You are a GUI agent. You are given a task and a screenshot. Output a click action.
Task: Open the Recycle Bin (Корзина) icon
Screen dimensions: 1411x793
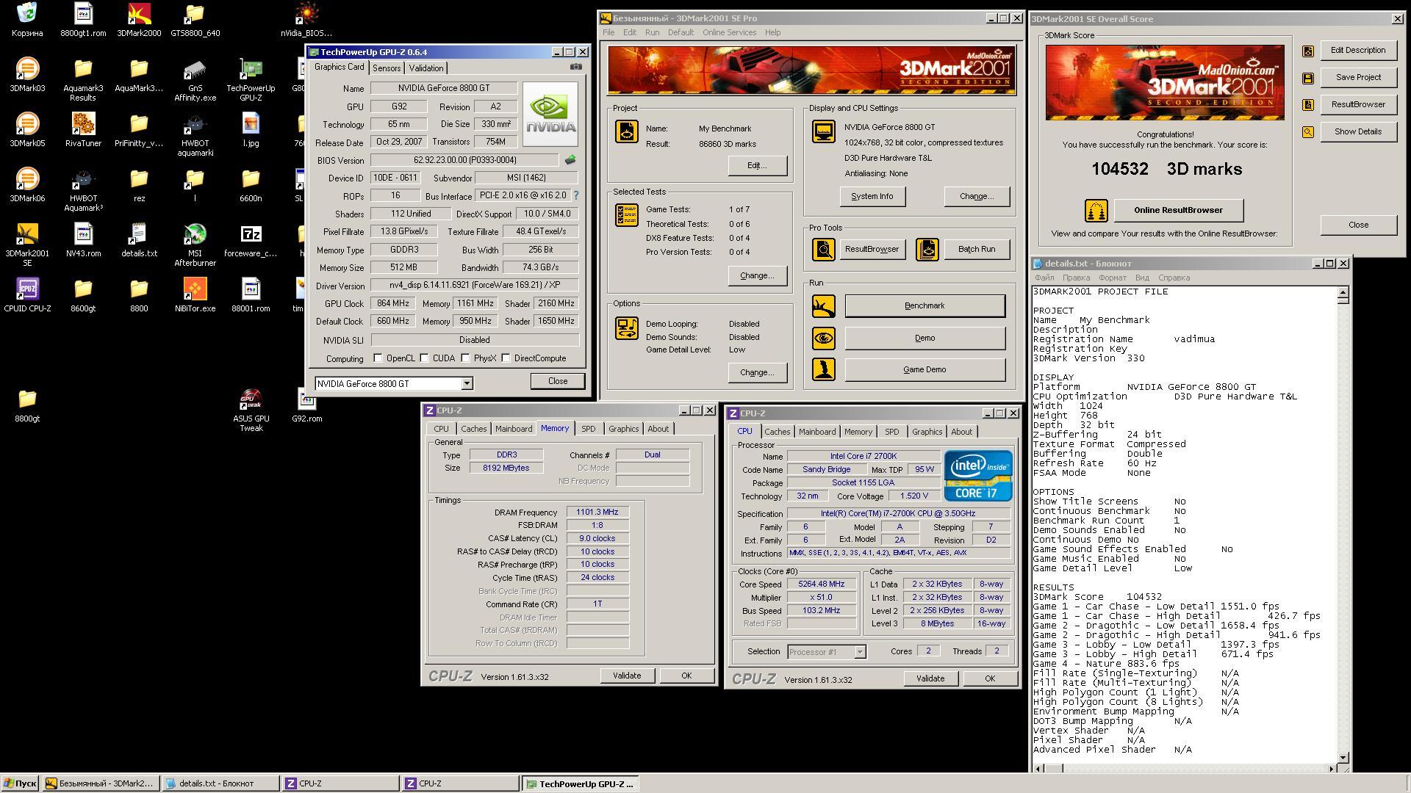pos(27,19)
